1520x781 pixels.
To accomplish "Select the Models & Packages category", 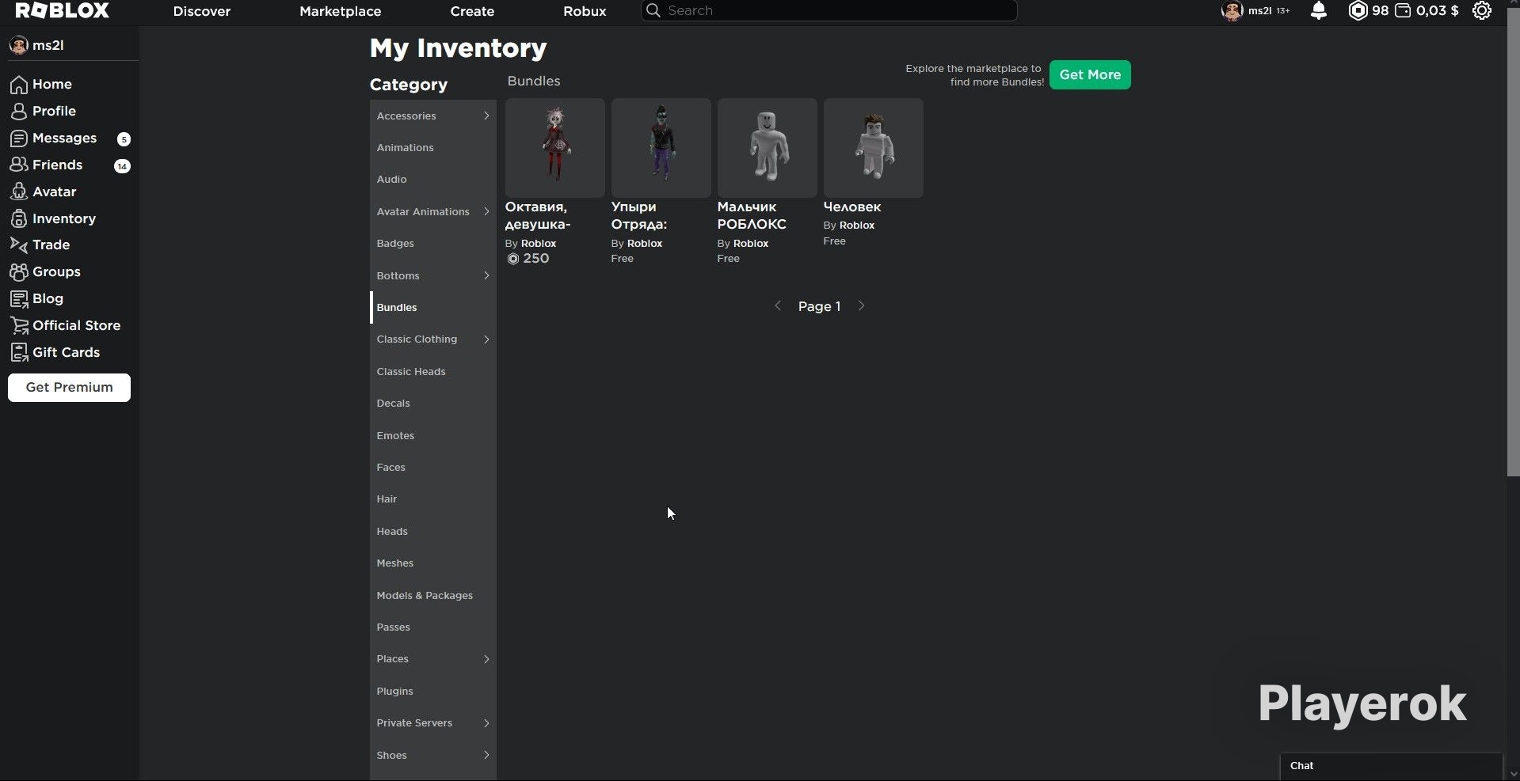I will 433,595.
